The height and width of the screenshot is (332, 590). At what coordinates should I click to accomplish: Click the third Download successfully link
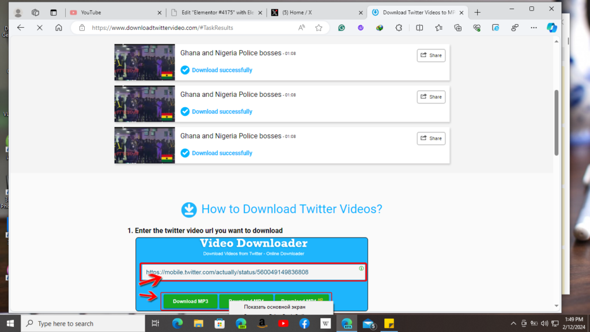[222, 153]
